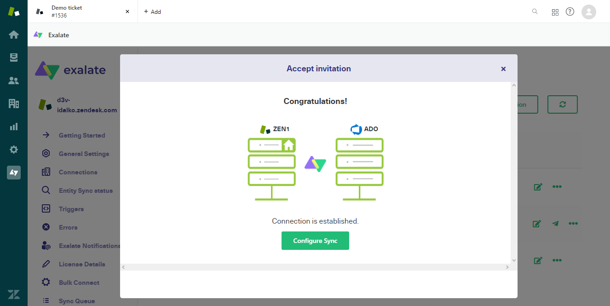Click the ZEN1 server graphic
The image size is (610, 306).
tap(272, 169)
